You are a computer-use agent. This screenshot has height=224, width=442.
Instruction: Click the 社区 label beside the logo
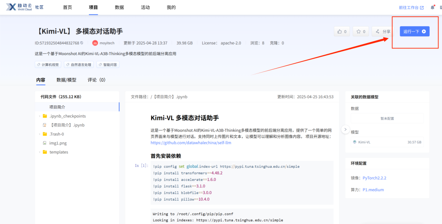pyautogui.click(x=39, y=8)
